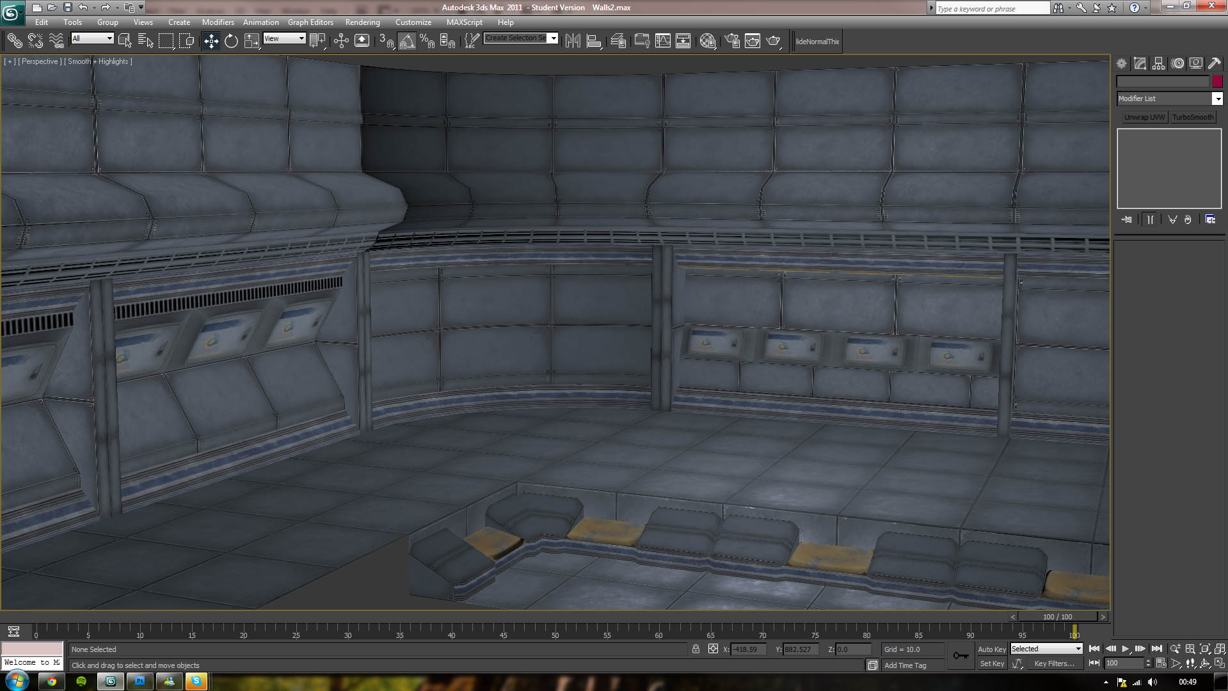Image resolution: width=1228 pixels, height=691 pixels.
Task: Switch to the Motion panel
Action: click(1177, 63)
